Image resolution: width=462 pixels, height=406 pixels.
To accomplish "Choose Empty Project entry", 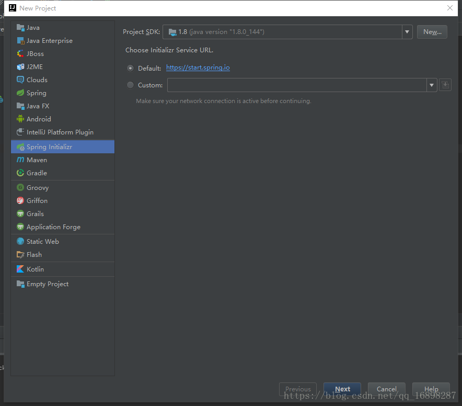I will (x=63, y=284).
